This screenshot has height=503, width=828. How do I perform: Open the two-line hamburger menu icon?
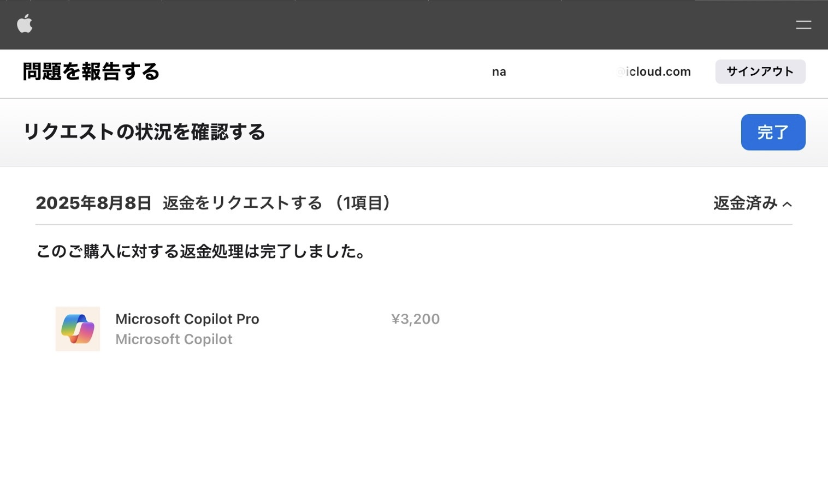[x=803, y=25]
